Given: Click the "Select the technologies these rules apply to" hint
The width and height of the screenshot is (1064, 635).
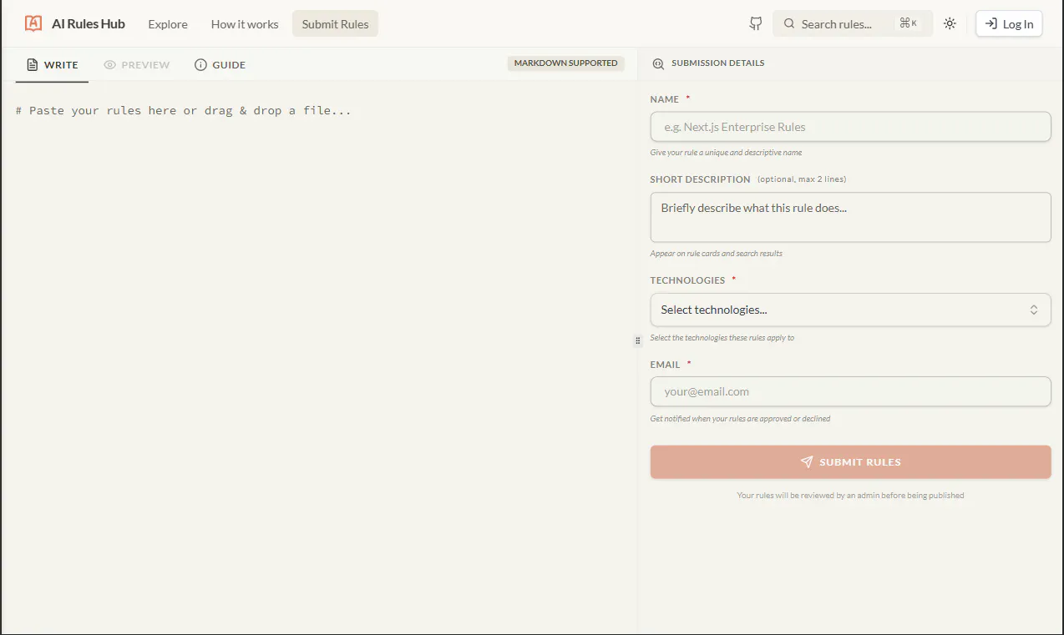Looking at the screenshot, I should [x=722, y=338].
